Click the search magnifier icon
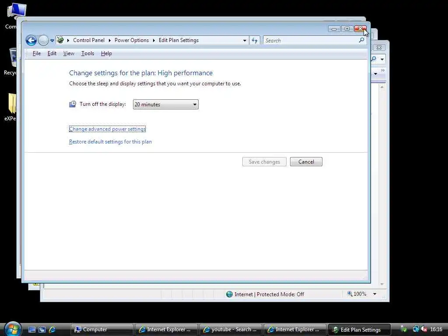448x336 pixels. coord(361,40)
